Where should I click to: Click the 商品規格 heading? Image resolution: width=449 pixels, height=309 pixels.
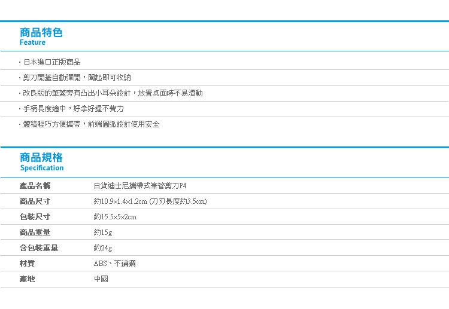(x=41, y=158)
